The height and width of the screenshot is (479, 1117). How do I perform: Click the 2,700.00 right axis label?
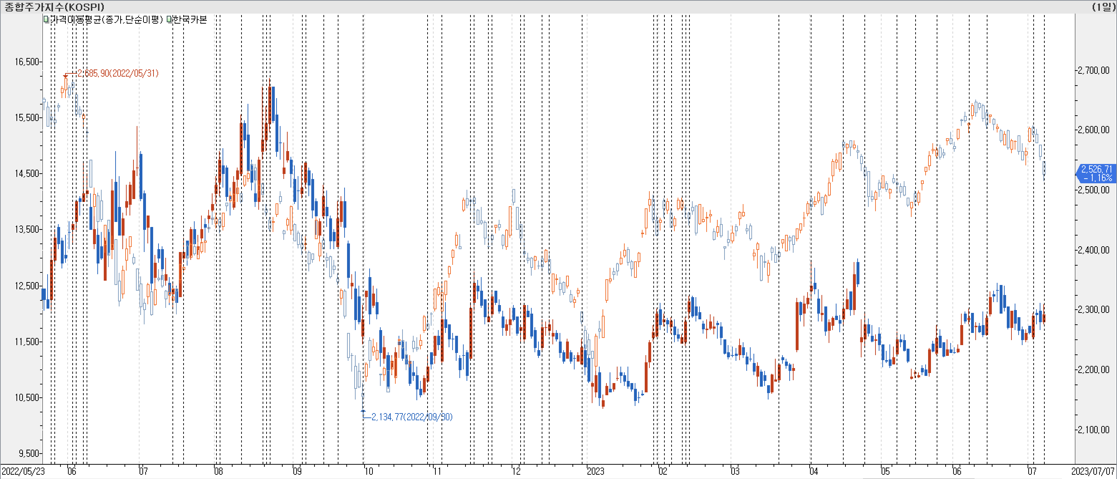coord(1094,70)
